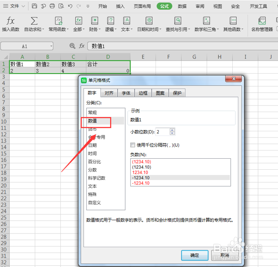Expand the AutoSum dropdown arrow
Screen dimensions: 278x267
point(43,29)
